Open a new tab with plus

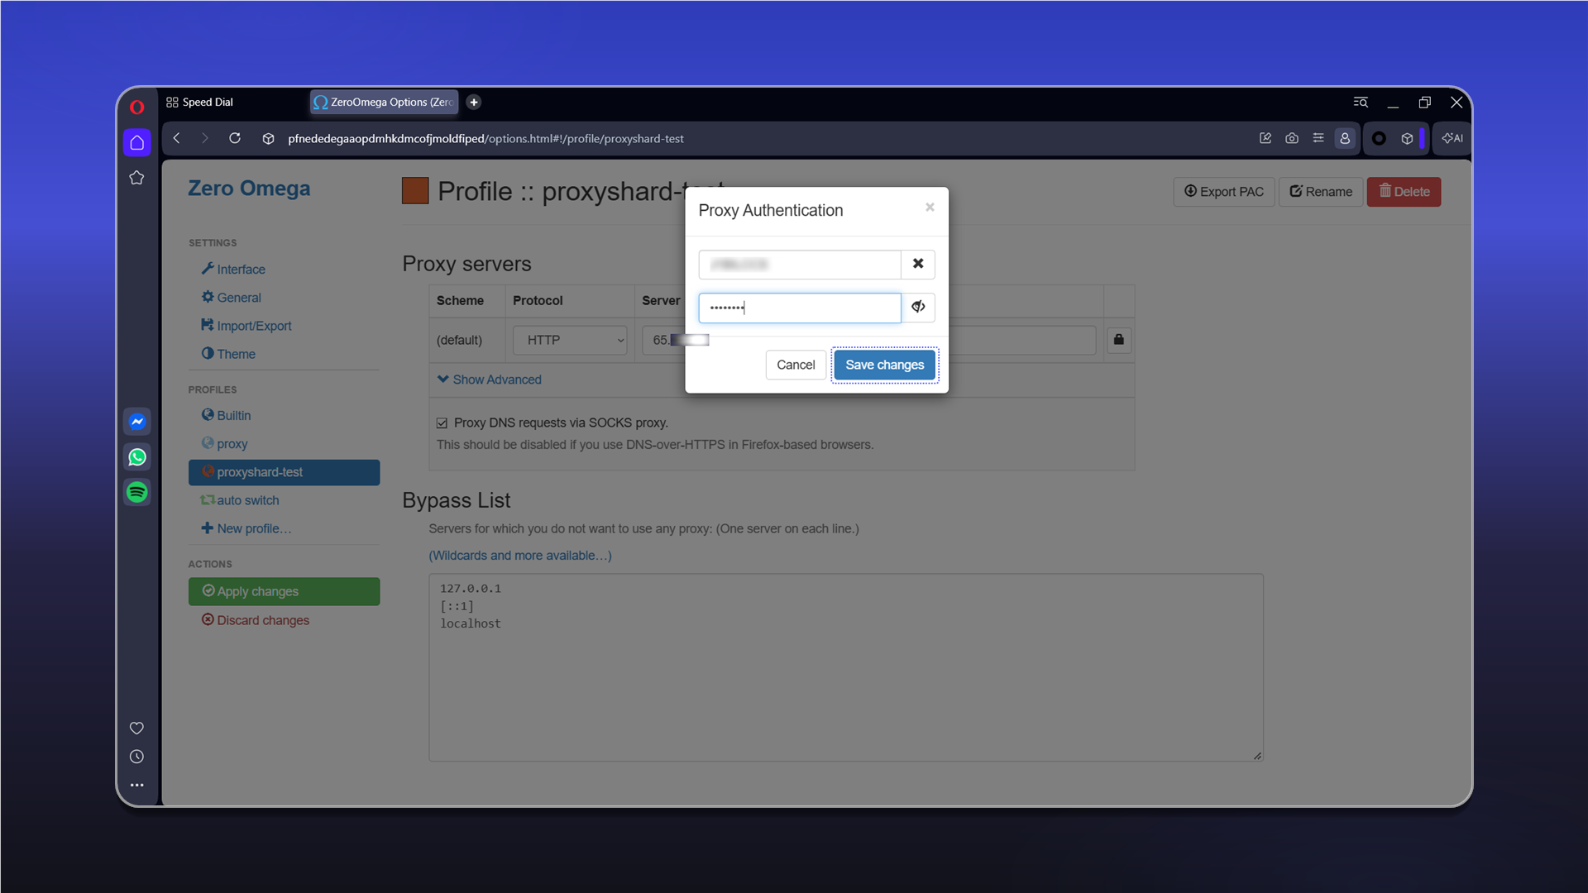pos(474,102)
